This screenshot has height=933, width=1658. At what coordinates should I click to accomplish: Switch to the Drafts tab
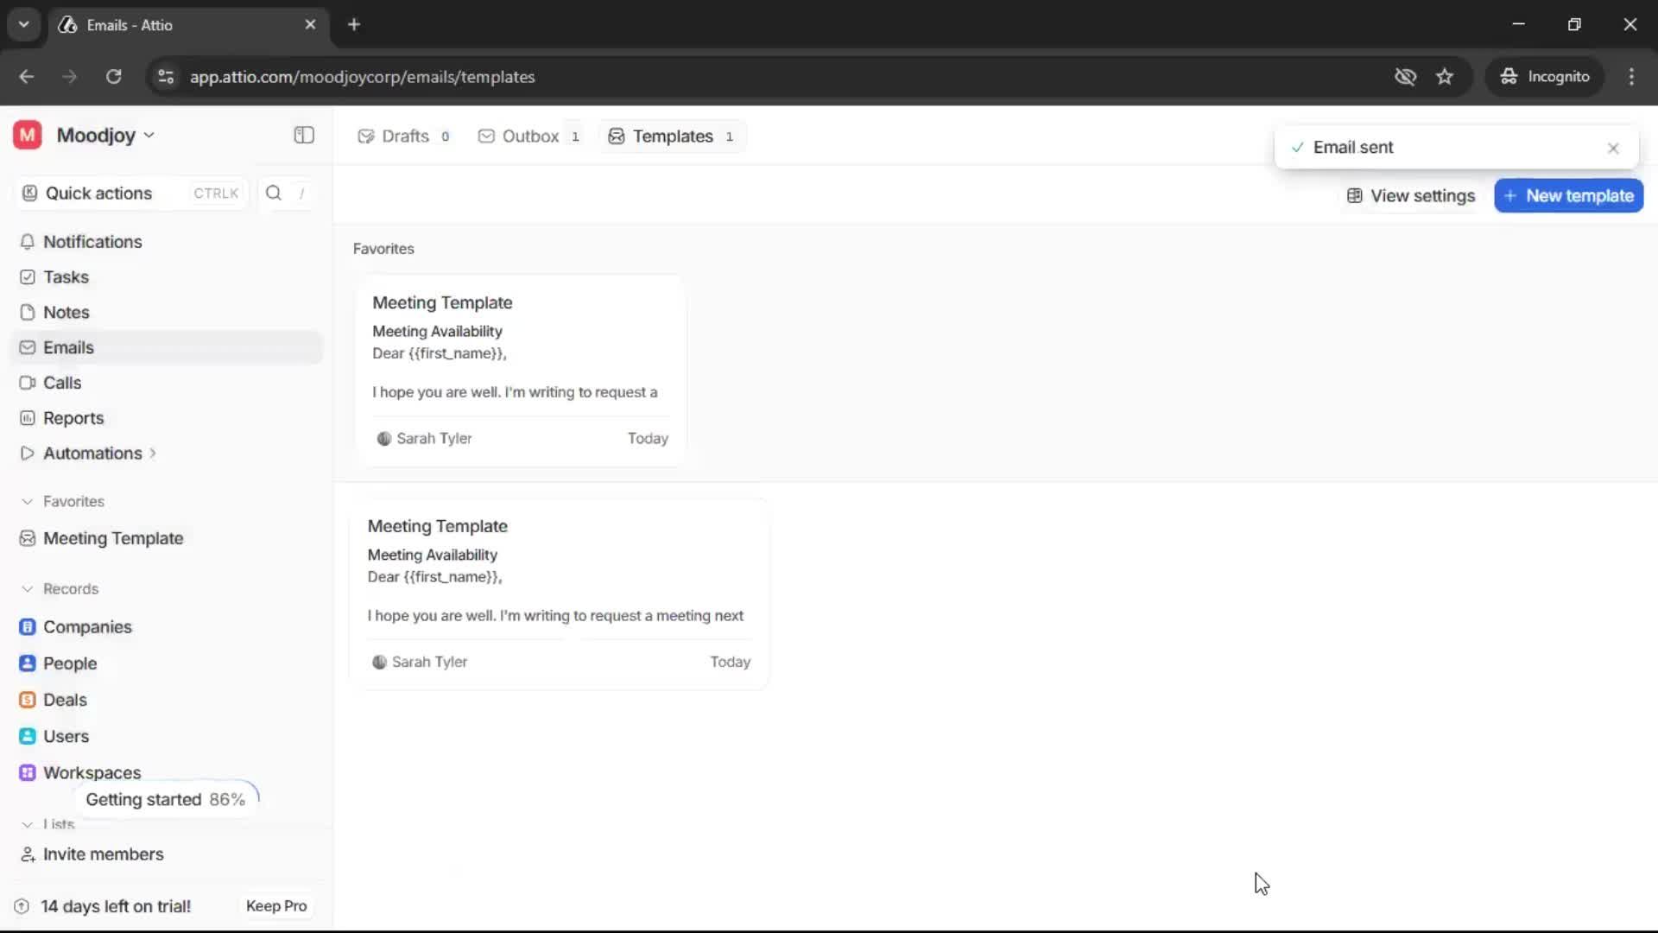coord(403,136)
